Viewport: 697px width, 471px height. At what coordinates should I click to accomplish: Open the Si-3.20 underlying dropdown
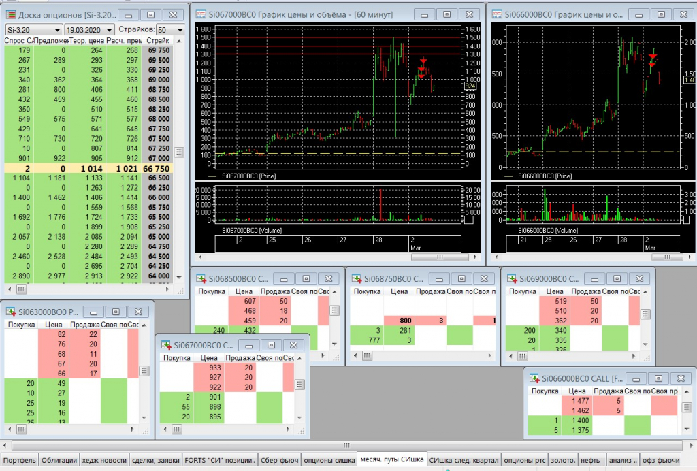point(57,30)
